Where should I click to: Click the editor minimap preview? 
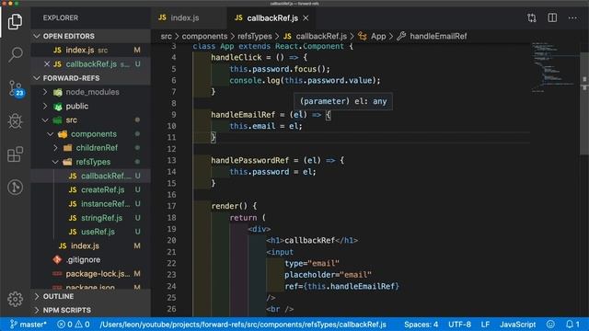554,67
